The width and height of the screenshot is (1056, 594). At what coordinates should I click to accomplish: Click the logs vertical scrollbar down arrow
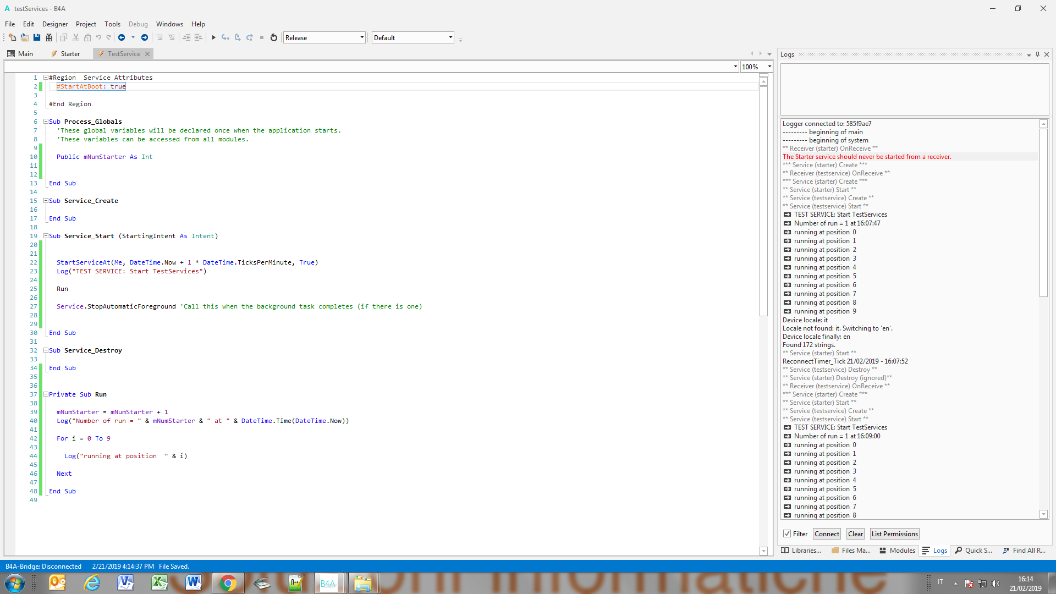(x=1043, y=514)
